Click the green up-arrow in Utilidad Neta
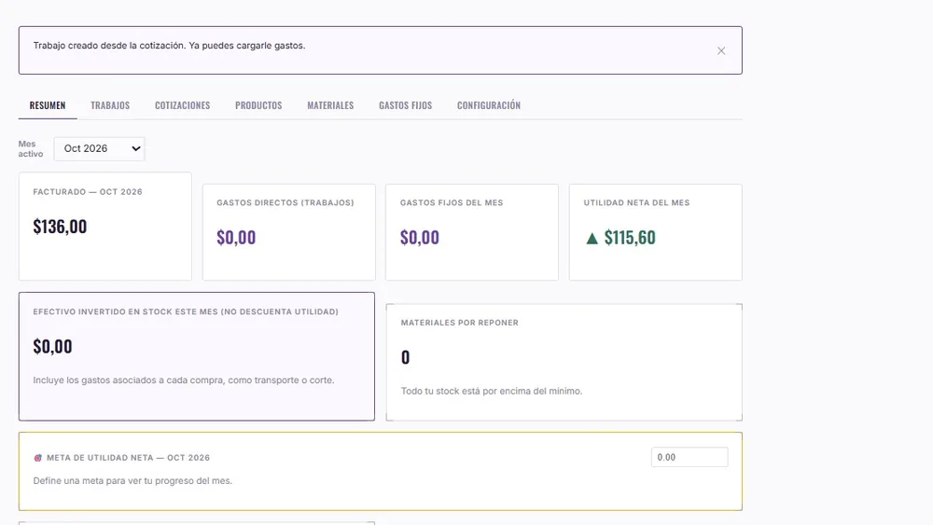 (592, 239)
